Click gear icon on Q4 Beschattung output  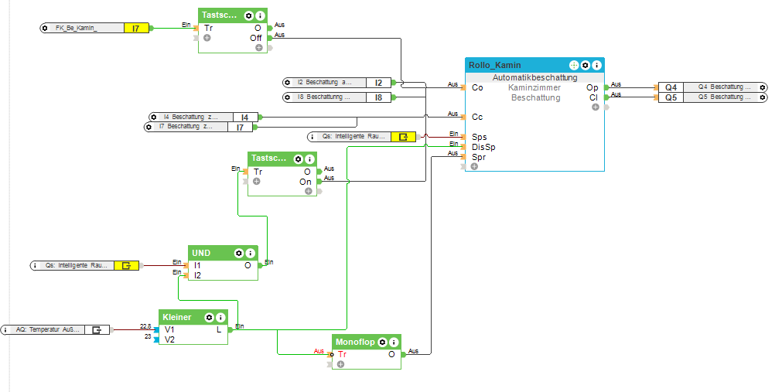pyautogui.click(x=763, y=87)
